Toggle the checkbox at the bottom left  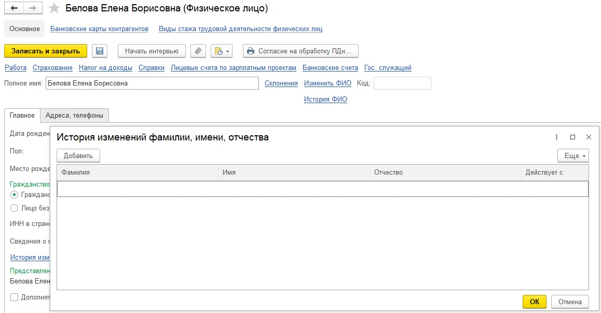(15, 297)
